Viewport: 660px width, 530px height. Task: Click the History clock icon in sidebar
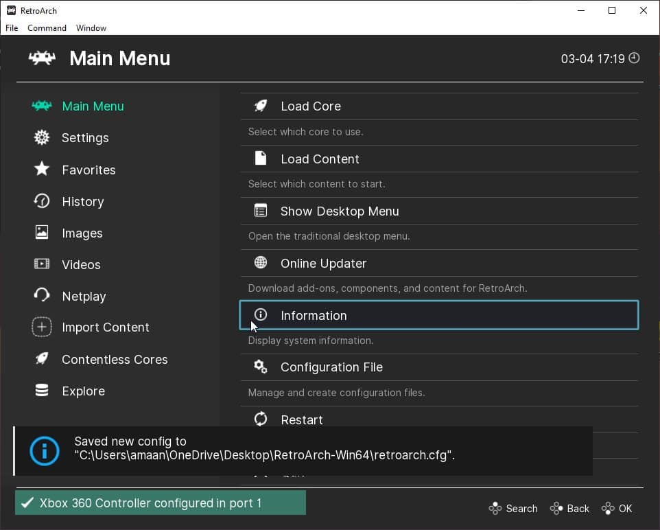click(x=42, y=201)
